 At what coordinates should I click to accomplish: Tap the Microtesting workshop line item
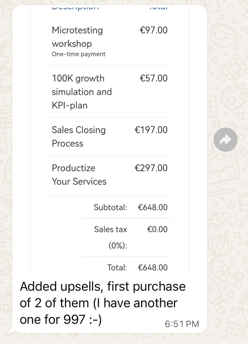coord(77,37)
